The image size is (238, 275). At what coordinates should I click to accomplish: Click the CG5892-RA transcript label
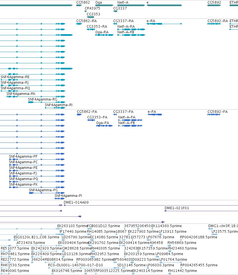tap(218, 21)
